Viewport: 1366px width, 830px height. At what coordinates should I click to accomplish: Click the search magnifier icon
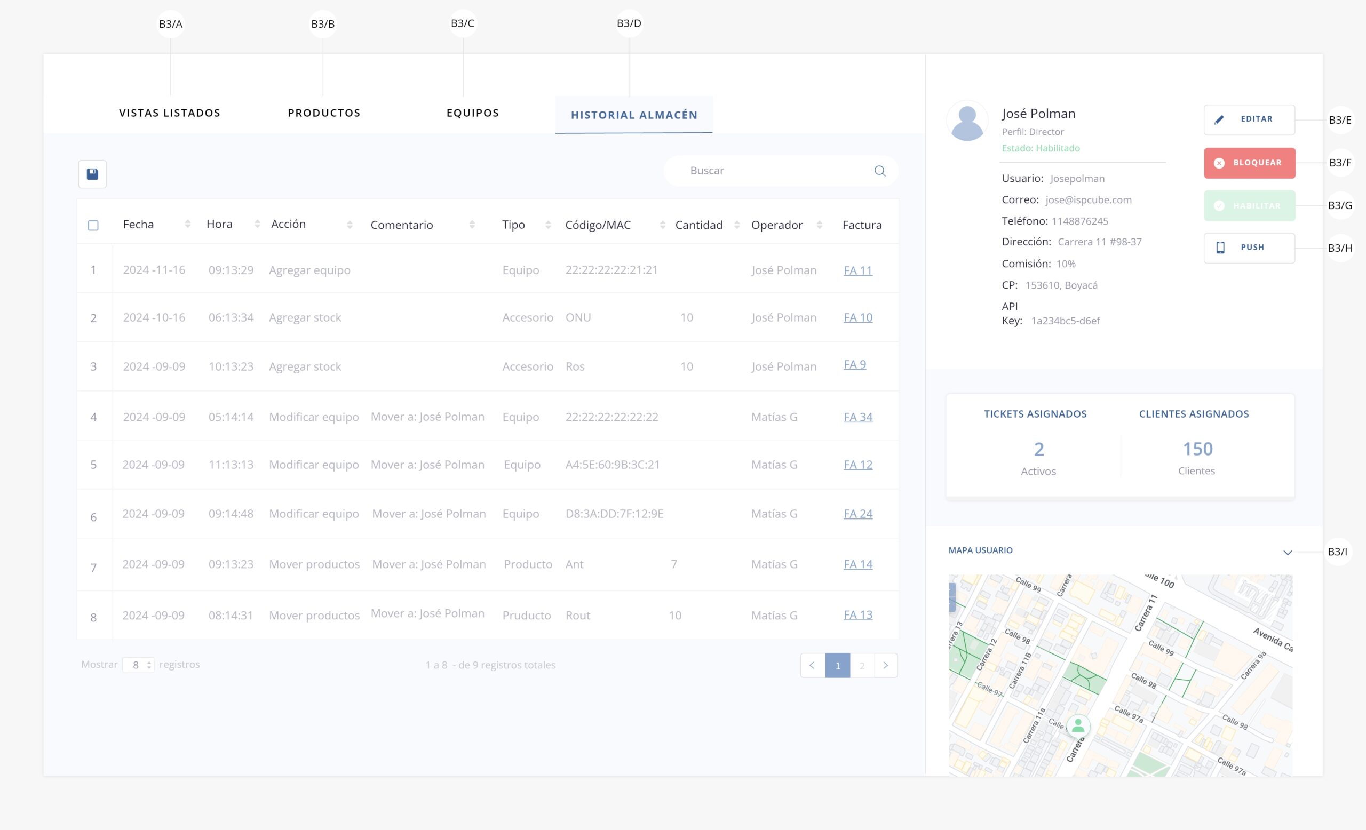pyautogui.click(x=879, y=171)
